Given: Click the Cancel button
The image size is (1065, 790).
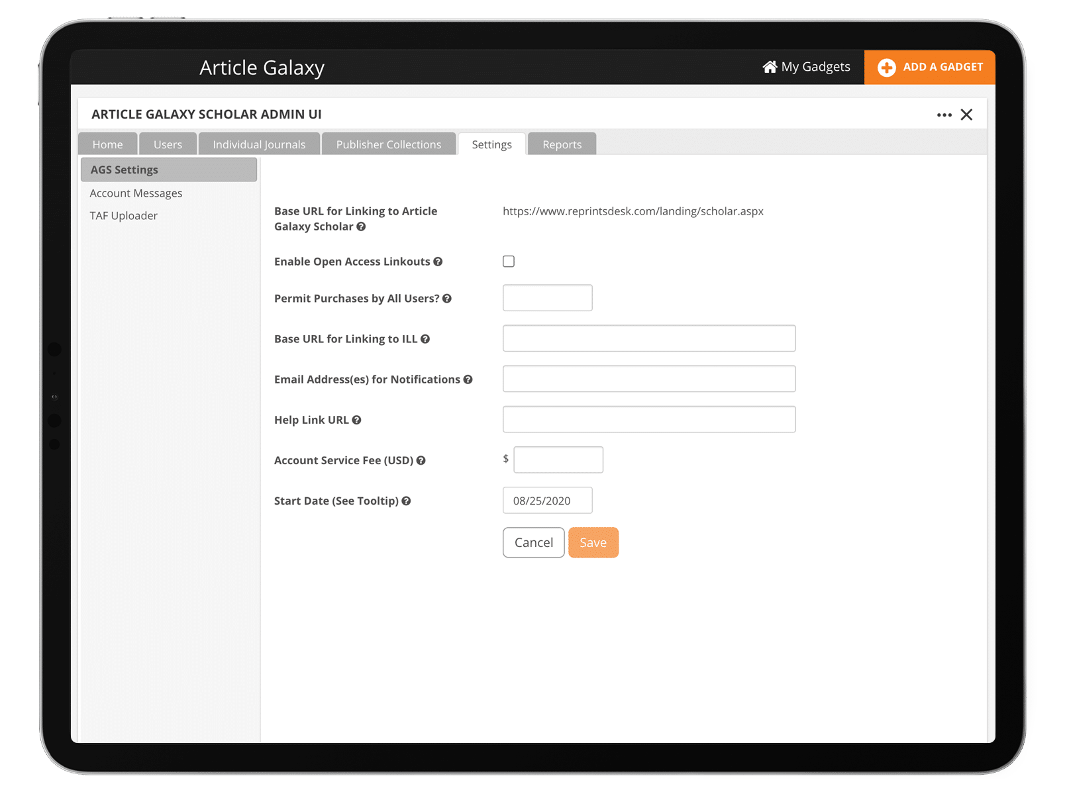Looking at the screenshot, I should (x=534, y=542).
